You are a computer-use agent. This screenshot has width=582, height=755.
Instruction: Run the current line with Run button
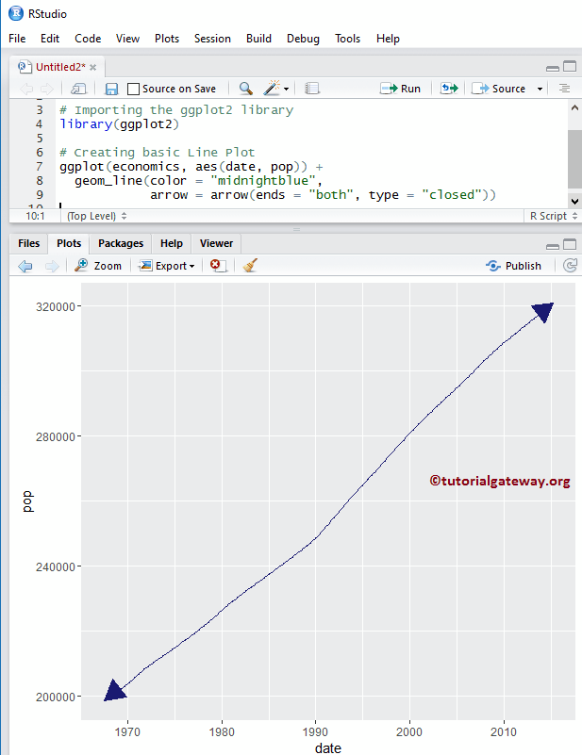coord(400,89)
